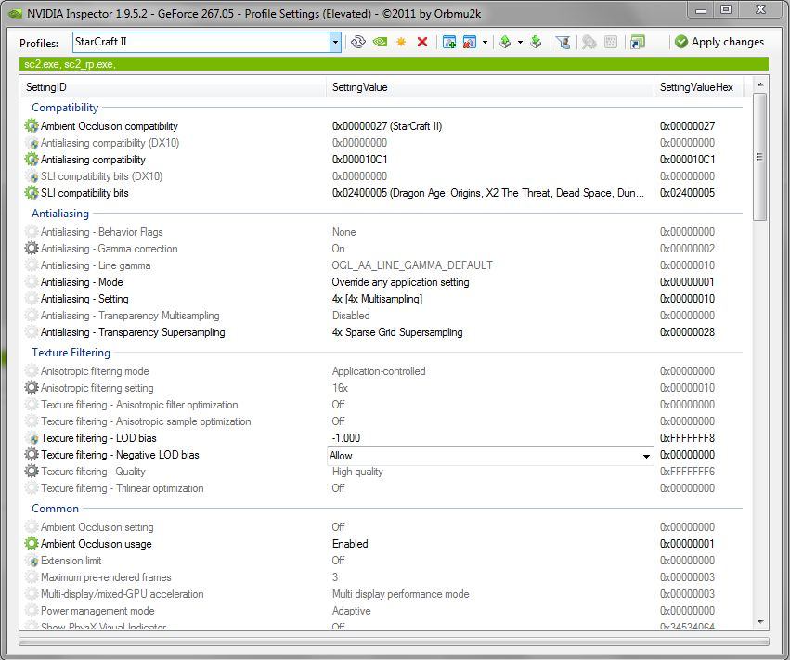Select Anisotropic filter optimization row

[382, 405]
